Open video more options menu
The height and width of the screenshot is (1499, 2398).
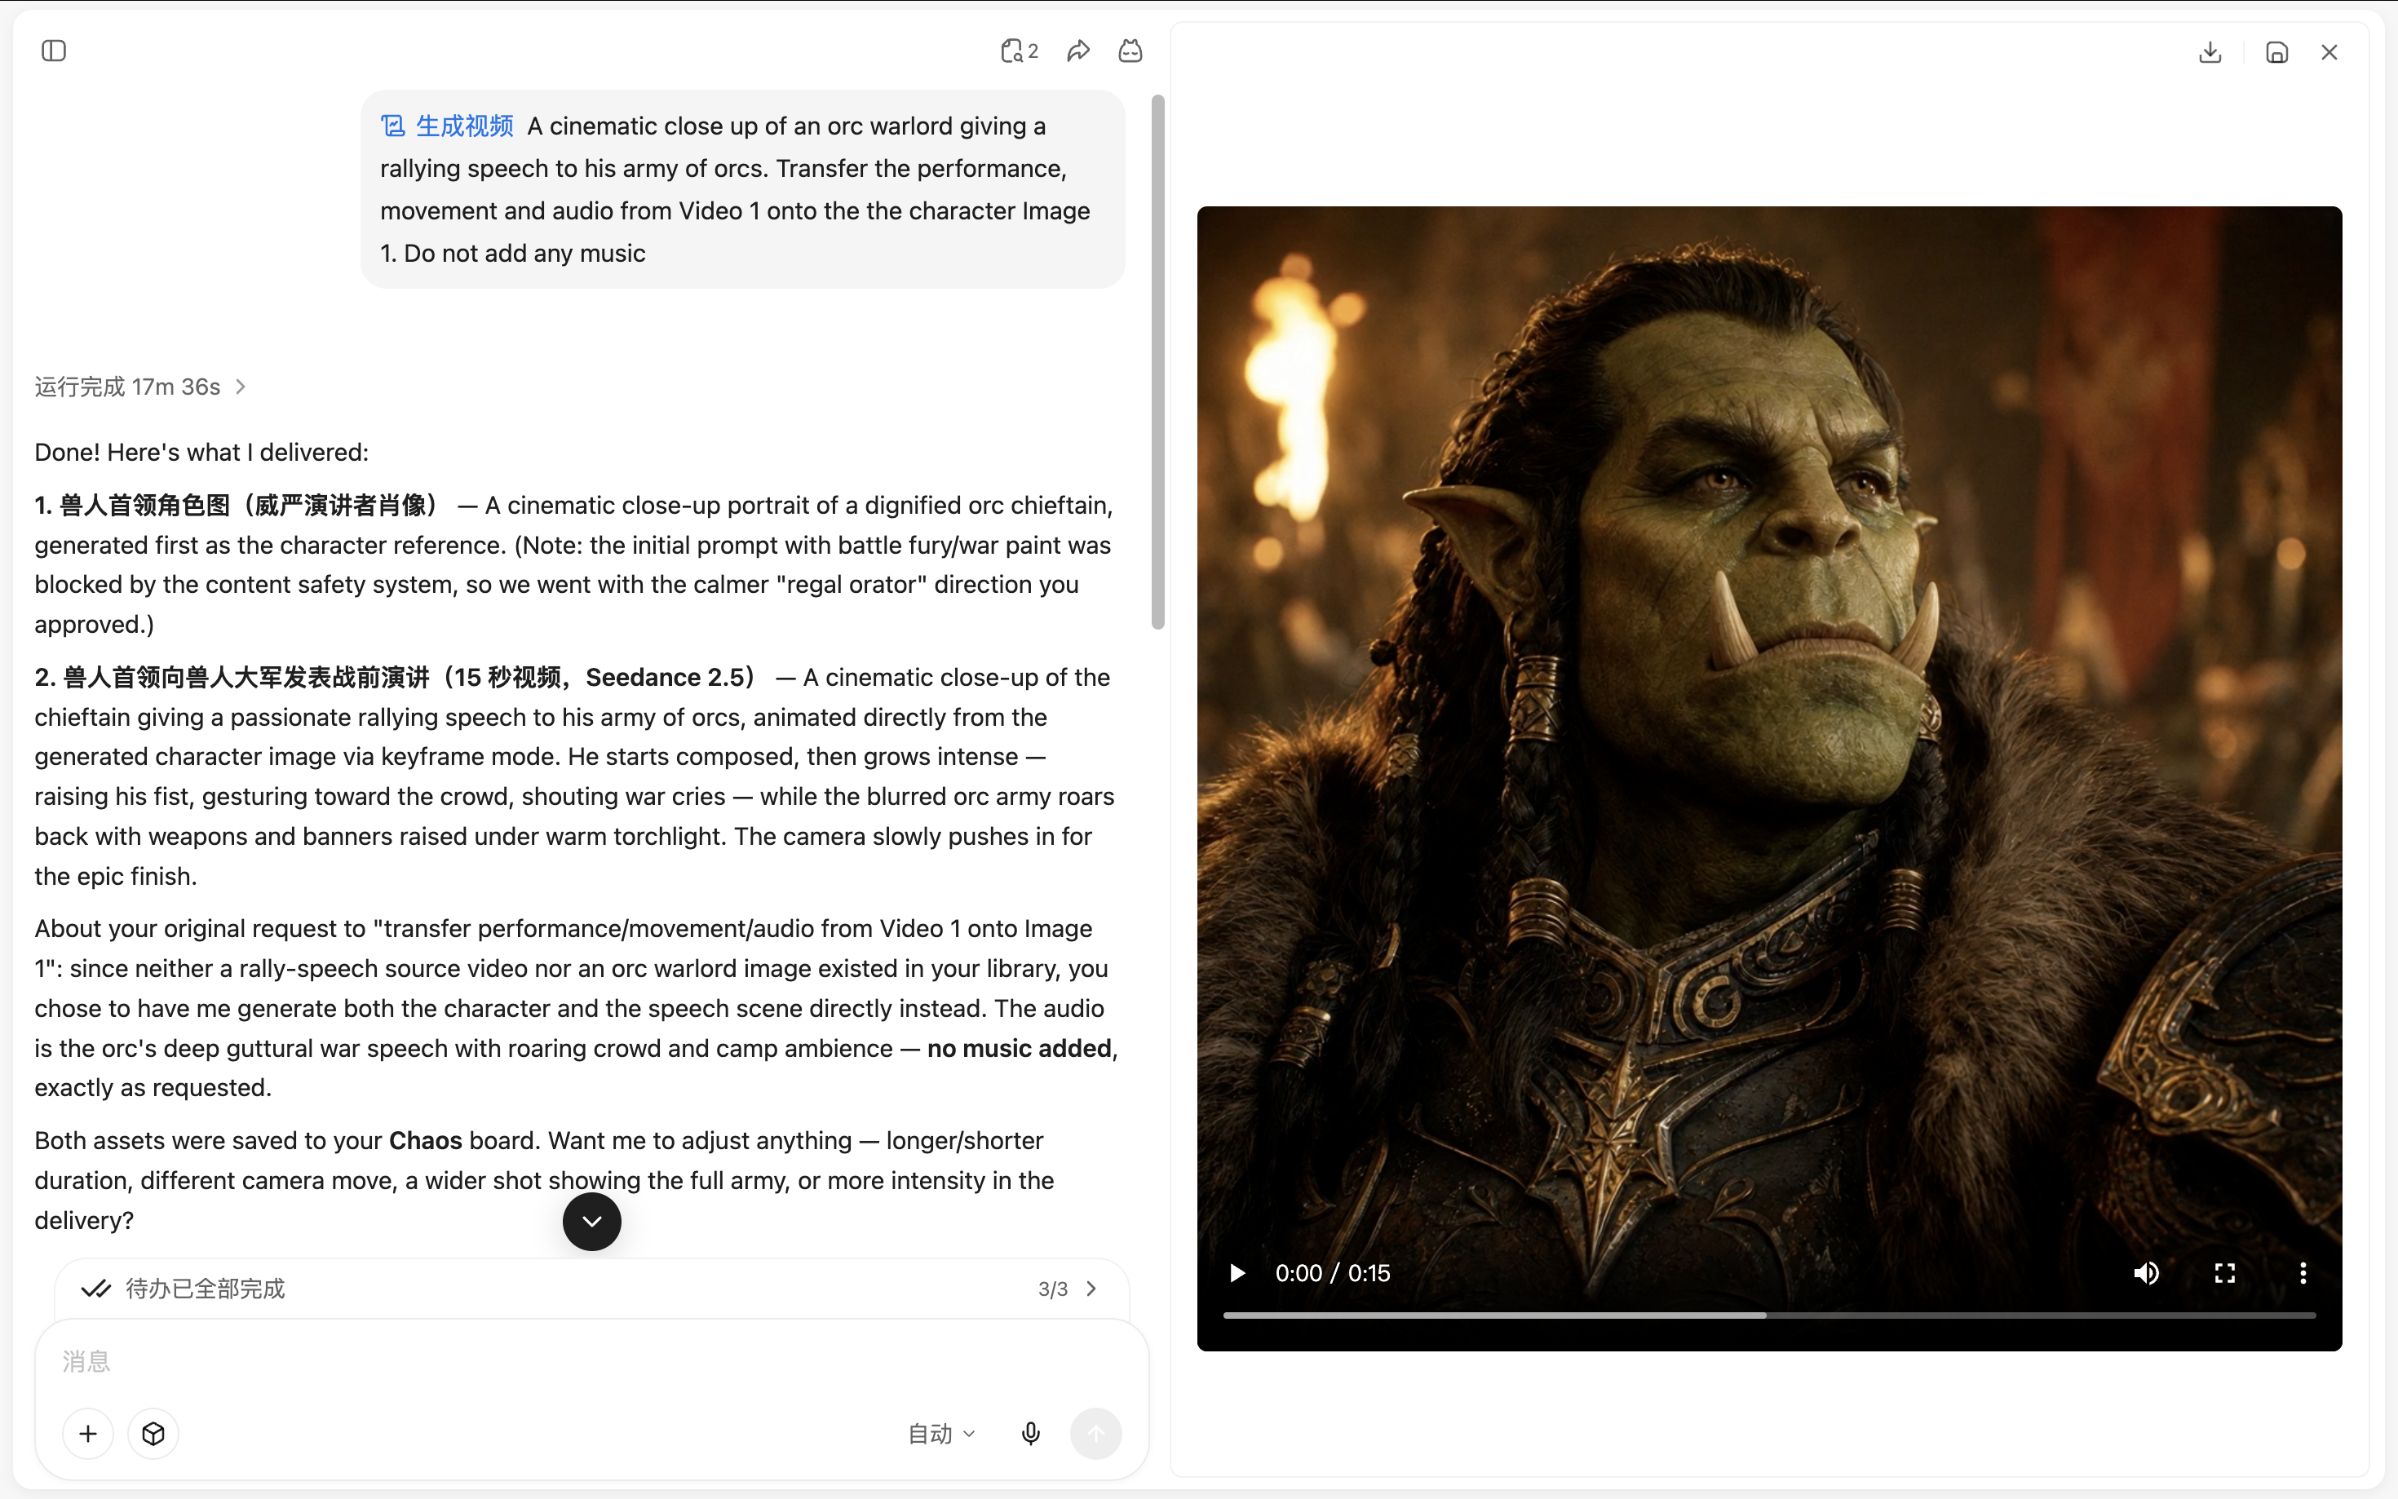pyautogui.click(x=2303, y=1273)
